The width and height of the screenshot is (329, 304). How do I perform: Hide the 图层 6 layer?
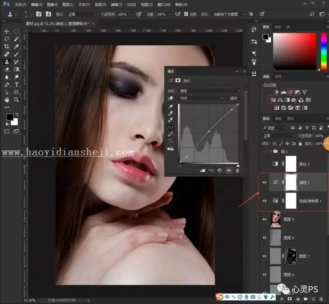click(265, 275)
